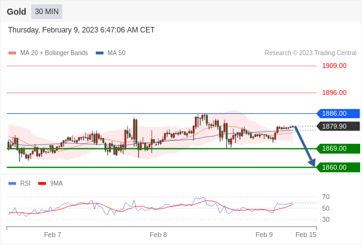
Task: Click the "9MA" legend label
Action: (56, 184)
